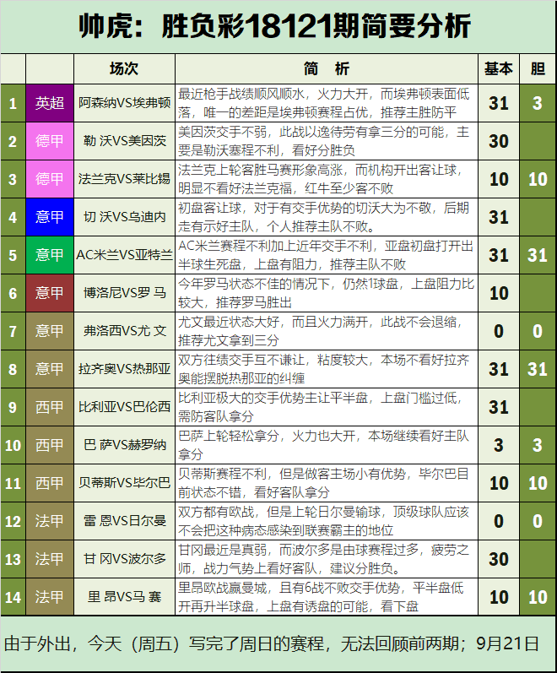Click 基本 value 30 for 甘冈VS波尔多
The height and width of the screenshot is (673, 557).
pos(499,559)
